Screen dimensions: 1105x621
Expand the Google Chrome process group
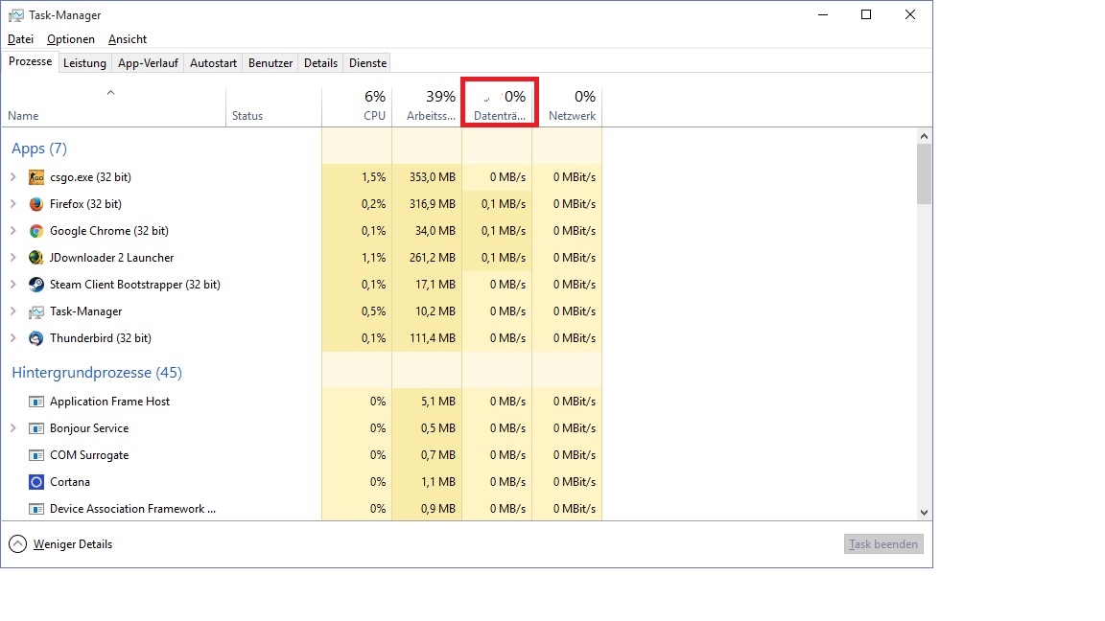[x=12, y=231]
